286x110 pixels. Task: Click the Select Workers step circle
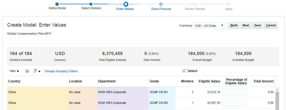[91, 4]
